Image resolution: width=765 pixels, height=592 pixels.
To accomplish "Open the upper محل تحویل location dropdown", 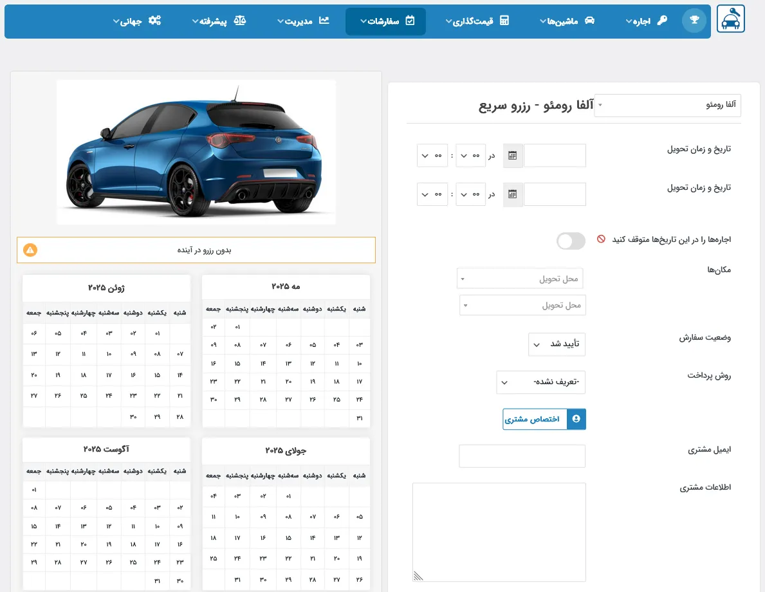I will pos(520,279).
